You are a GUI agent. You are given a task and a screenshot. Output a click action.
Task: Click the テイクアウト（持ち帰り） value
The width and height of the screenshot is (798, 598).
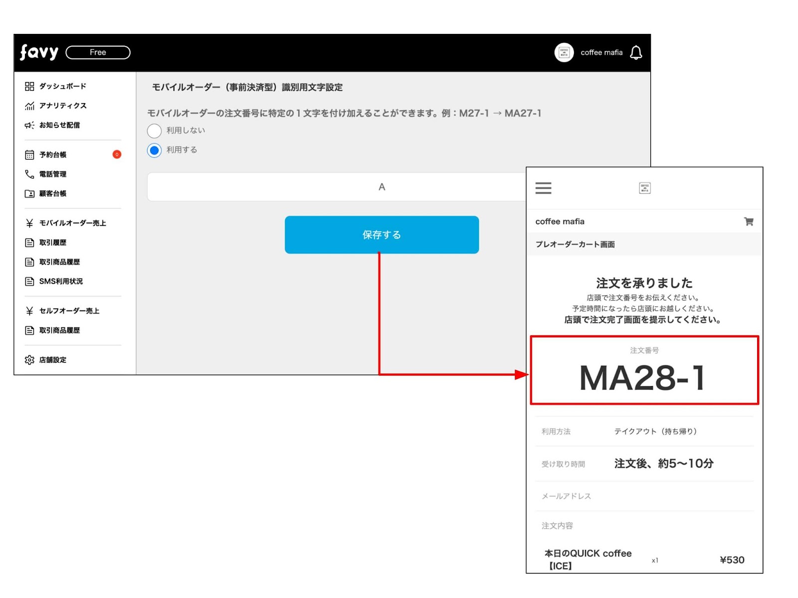655,431
